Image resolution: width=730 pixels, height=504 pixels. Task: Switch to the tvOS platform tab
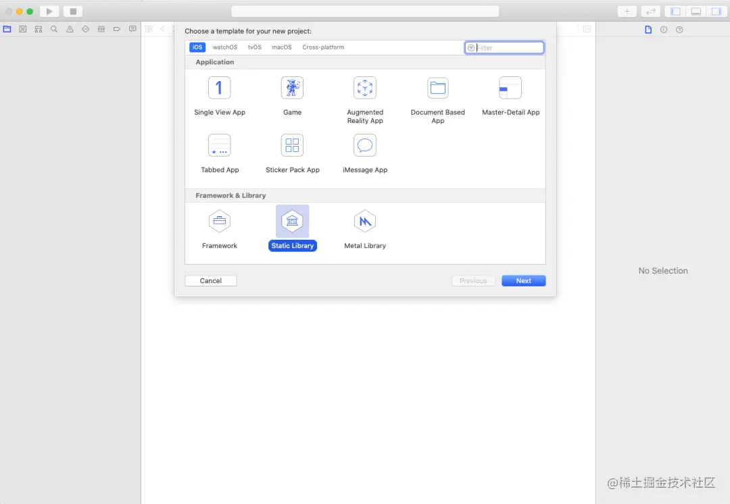(255, 47)
